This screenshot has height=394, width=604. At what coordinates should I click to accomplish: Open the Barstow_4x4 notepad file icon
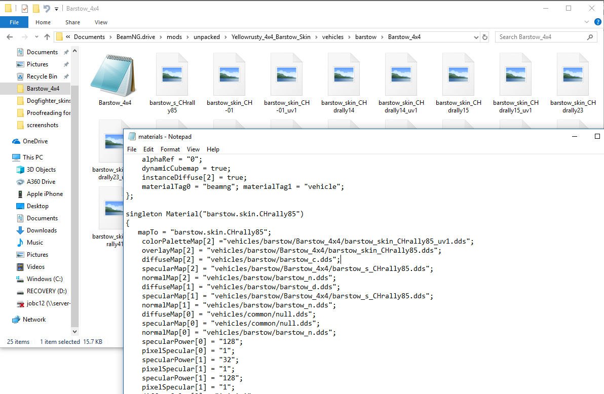[115, 75]
